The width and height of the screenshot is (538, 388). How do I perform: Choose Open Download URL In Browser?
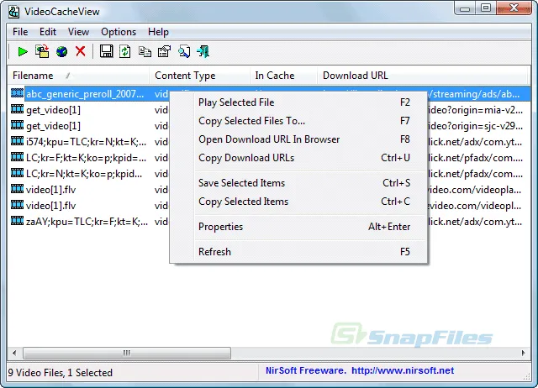(x=298, y=139)
